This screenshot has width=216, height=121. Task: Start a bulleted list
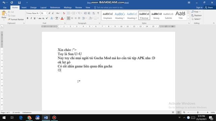(69, 13)
